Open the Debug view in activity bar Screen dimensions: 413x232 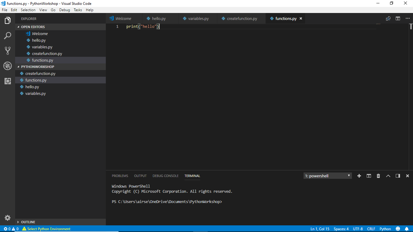pyautogui.click(x=8, y=66)
